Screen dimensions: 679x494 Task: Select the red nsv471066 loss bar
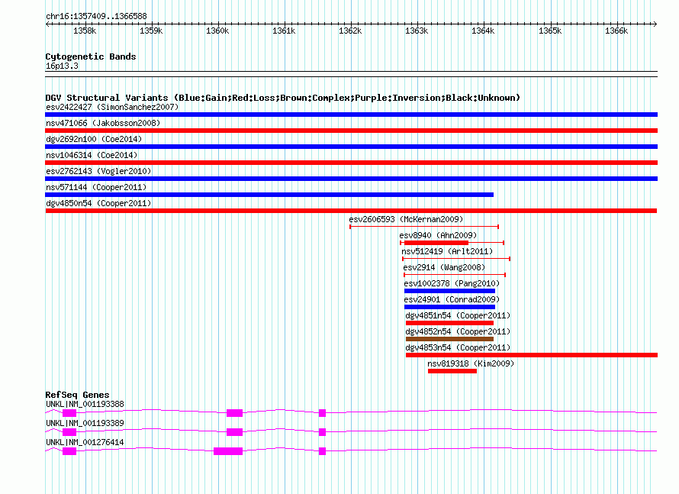(x=351, y=131)
